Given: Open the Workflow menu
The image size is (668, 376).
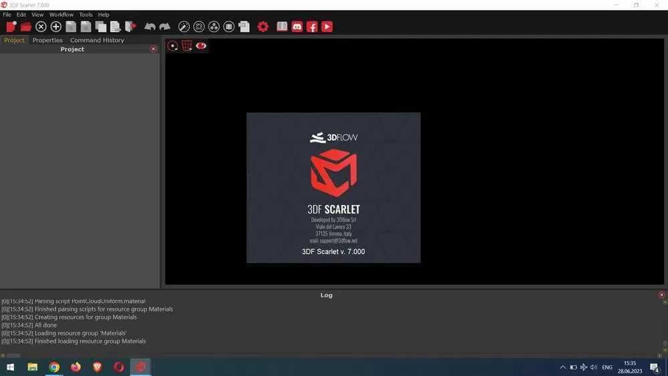Looking at the screenshot, I should 61,15.
